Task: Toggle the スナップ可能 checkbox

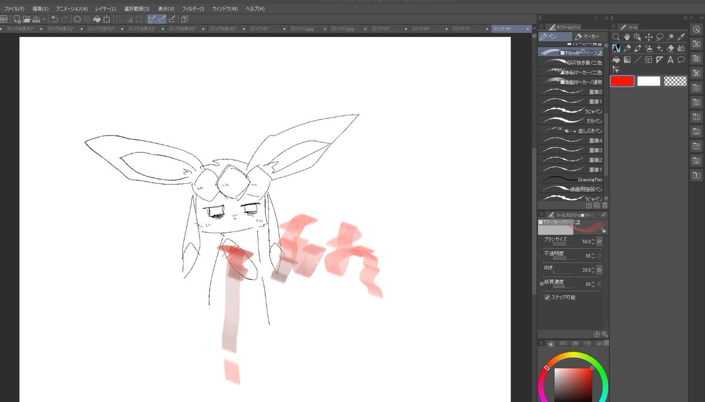Action: (547, 297)
